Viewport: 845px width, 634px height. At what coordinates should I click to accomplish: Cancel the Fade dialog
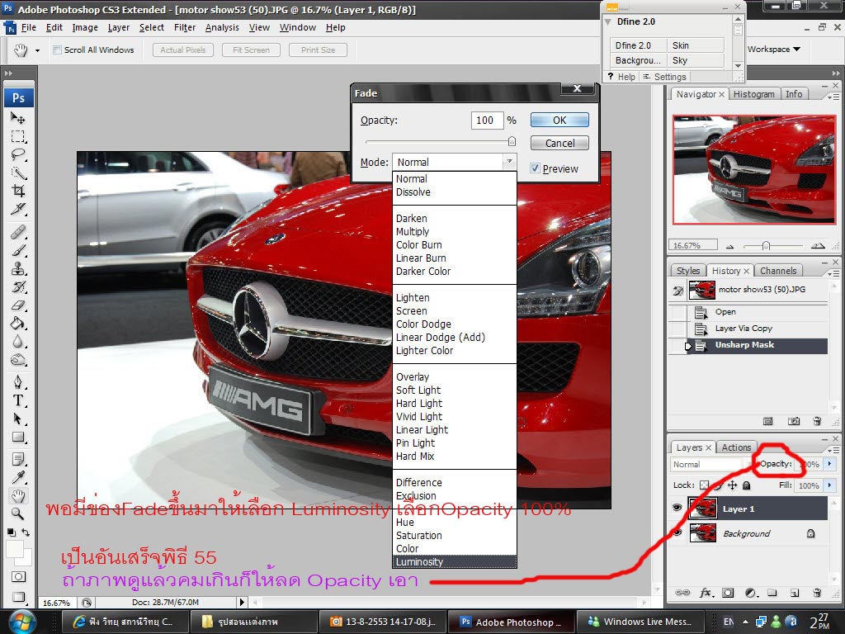(559, 144)
